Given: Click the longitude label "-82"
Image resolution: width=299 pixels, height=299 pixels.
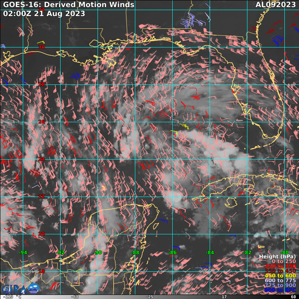Looking at the screenshot, I should point(247,253).
